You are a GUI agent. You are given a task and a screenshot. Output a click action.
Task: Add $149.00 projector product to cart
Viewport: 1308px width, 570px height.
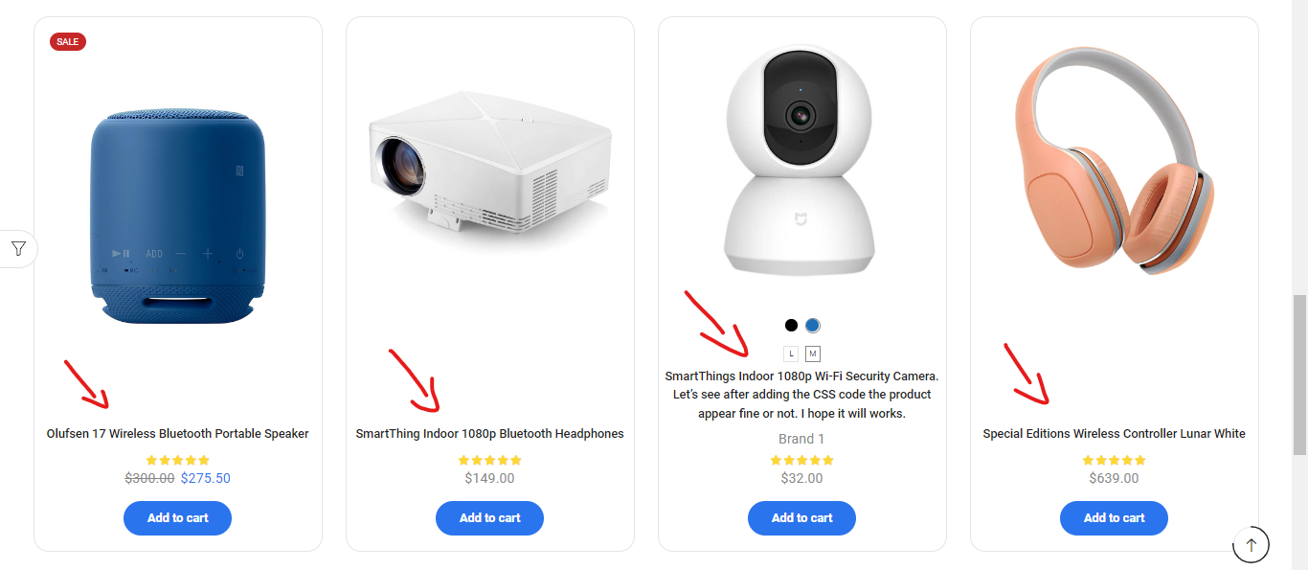point(489,518)
